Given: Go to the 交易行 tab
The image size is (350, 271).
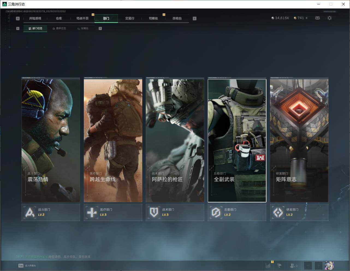Looking at the screenshot, I should click(x=130, y=18).
